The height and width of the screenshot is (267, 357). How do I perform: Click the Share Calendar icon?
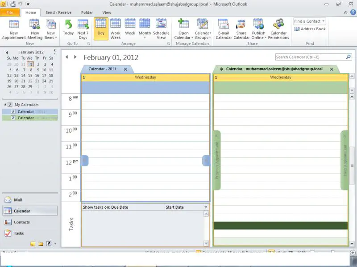[241, 29]
